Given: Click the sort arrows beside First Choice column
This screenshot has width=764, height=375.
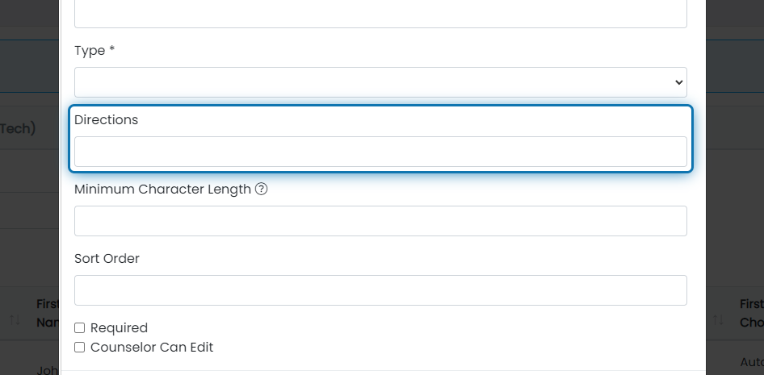Looking at the screenshot, I should point(718,319).
